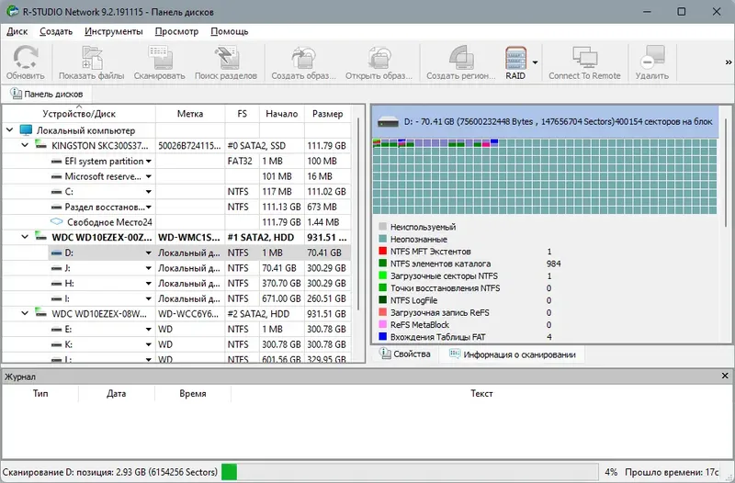Click the Локальный компьютер computer icon
This screenshot has height=483, width=735.
26,129
